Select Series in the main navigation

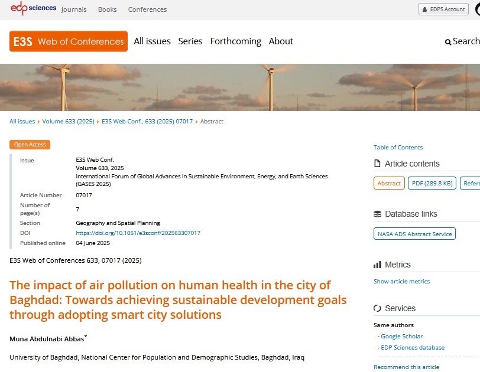[x=190, y=41]
